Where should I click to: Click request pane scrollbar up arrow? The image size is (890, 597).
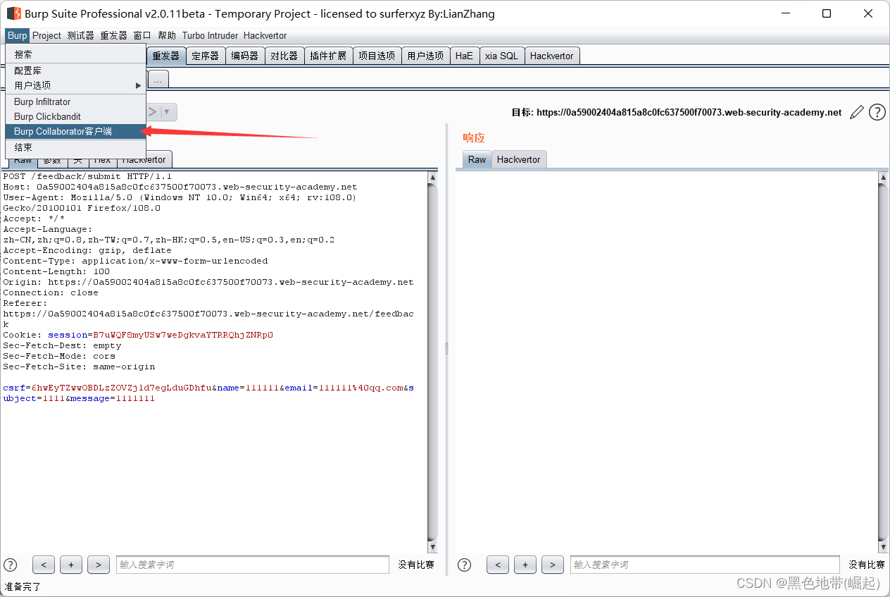click(x=432, y=178)
